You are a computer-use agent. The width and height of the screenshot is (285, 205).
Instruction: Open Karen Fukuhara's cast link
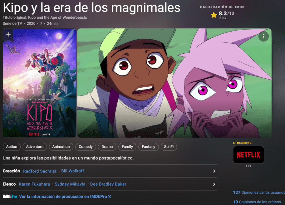[34, 184]
